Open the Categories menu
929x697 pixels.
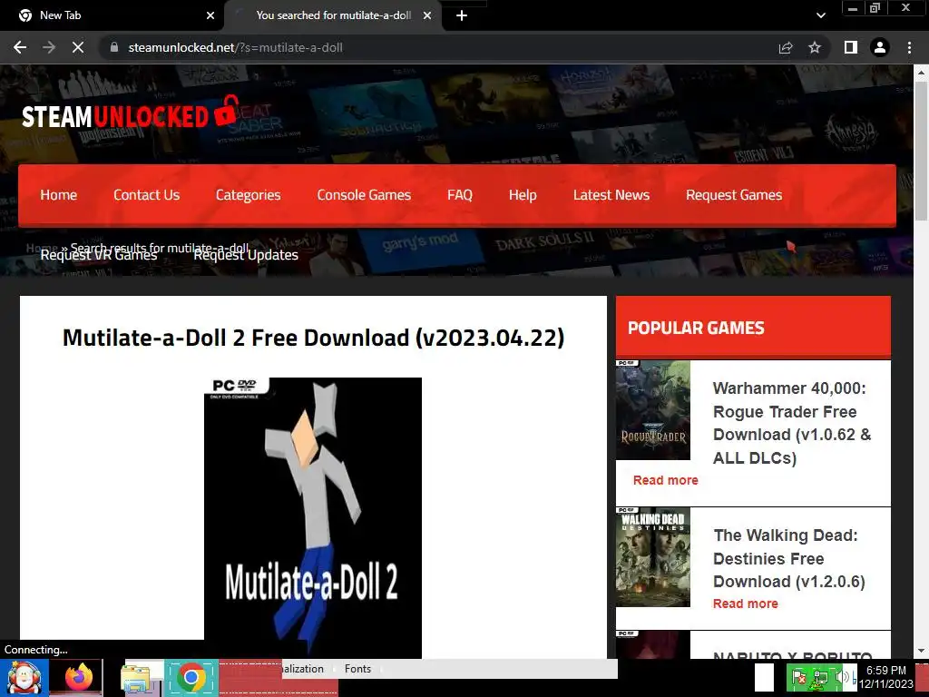249,195
